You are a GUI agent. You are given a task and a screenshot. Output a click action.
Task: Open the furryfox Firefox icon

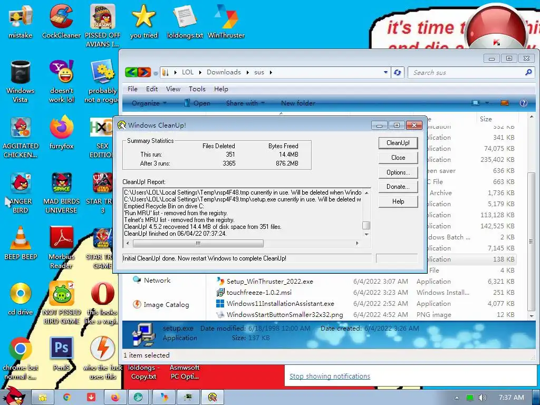[x=61, y=132]
